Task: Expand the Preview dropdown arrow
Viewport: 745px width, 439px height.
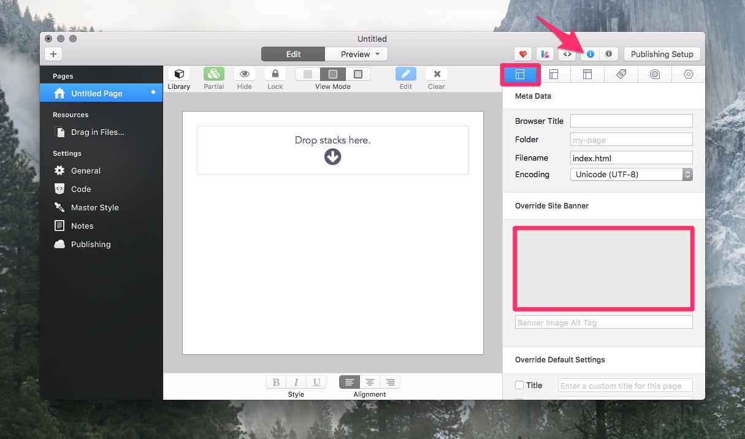Action: (x=378, y=54)
